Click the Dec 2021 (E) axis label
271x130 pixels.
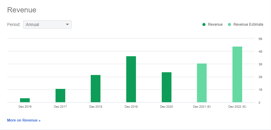[202, 107]
